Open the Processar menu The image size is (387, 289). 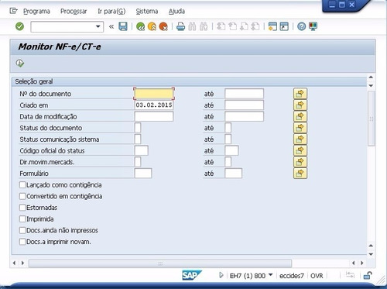[74, 12]
